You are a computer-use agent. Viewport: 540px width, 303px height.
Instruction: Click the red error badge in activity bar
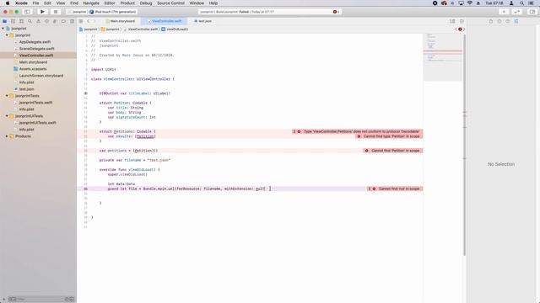pyautogui.click(x=336, y=12)
